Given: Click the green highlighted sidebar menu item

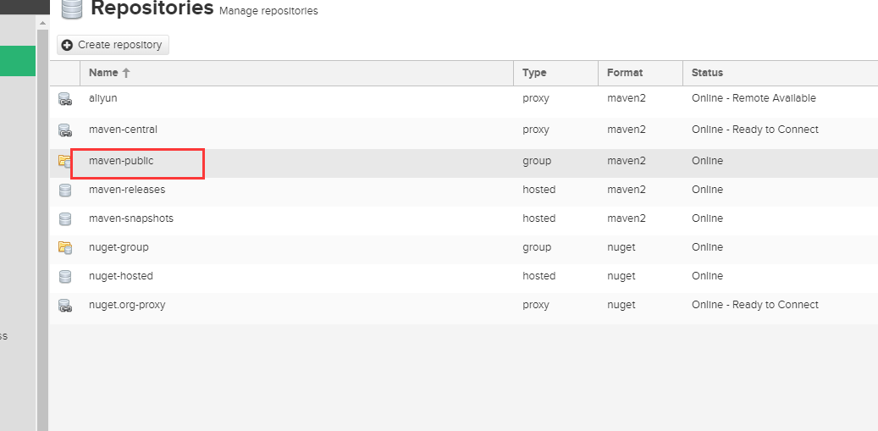Looking at the screenshot, I should tap(17, 61).
